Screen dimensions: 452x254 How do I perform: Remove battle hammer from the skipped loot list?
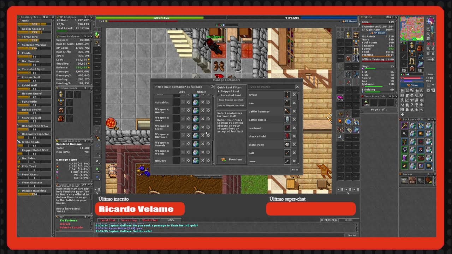pos(294,111)
